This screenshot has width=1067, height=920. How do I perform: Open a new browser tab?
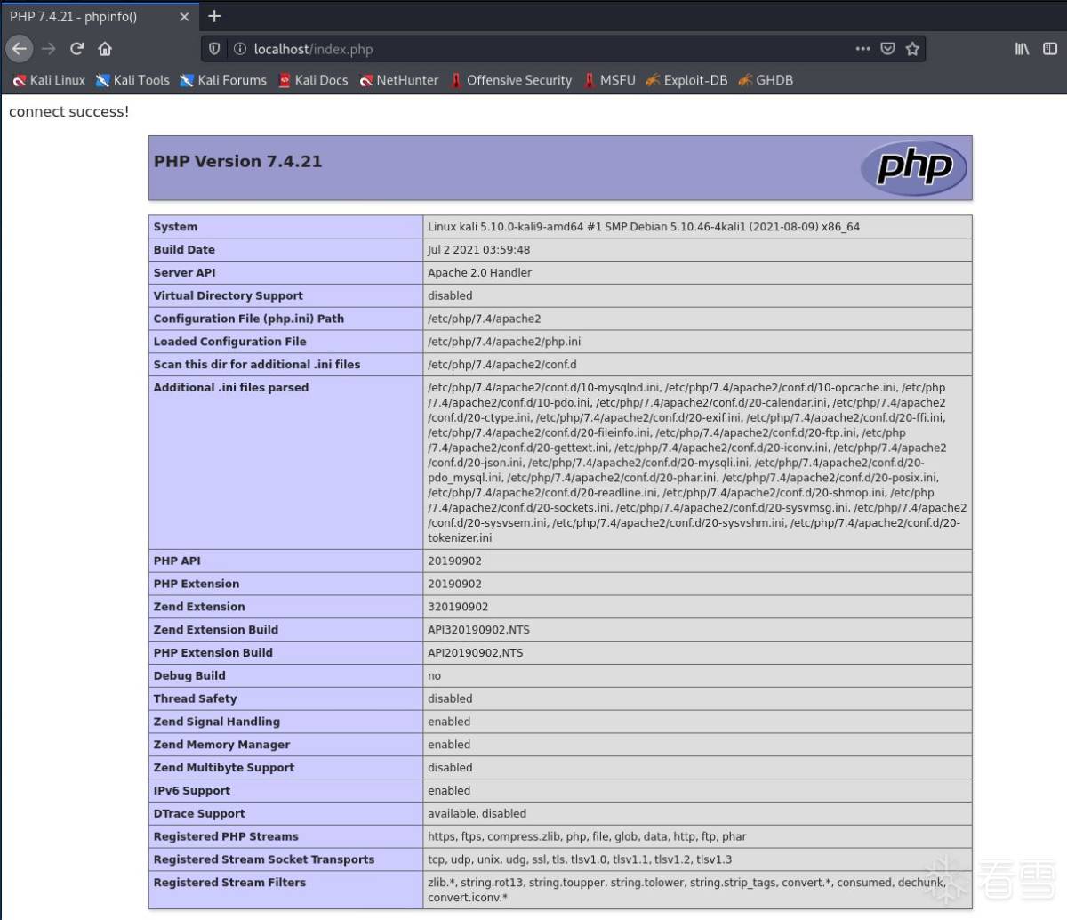click(x=214, y=16)
